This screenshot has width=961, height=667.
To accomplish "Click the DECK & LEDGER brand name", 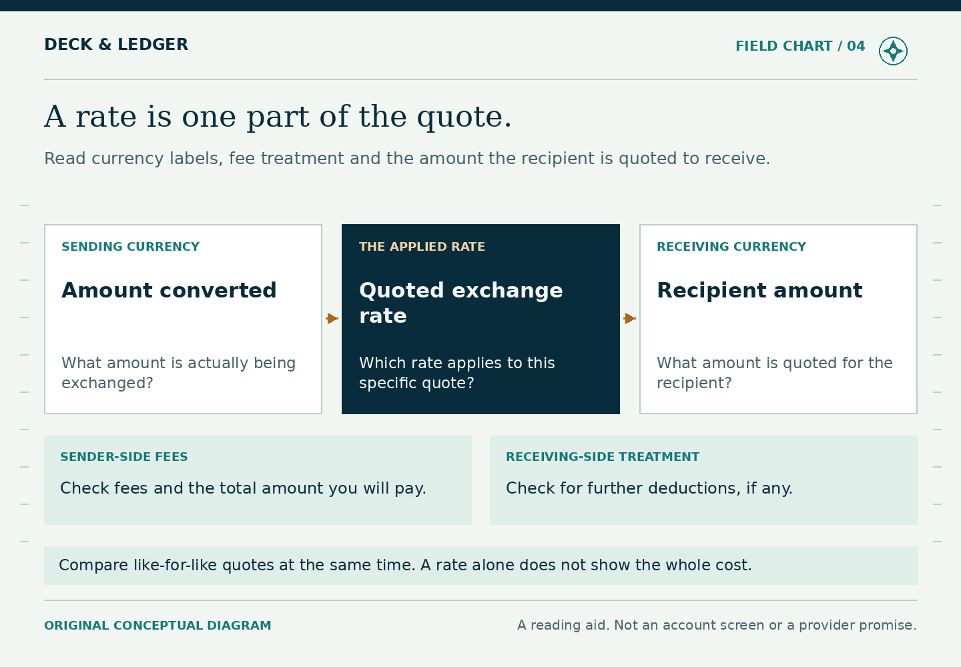I will coord(116,45).
